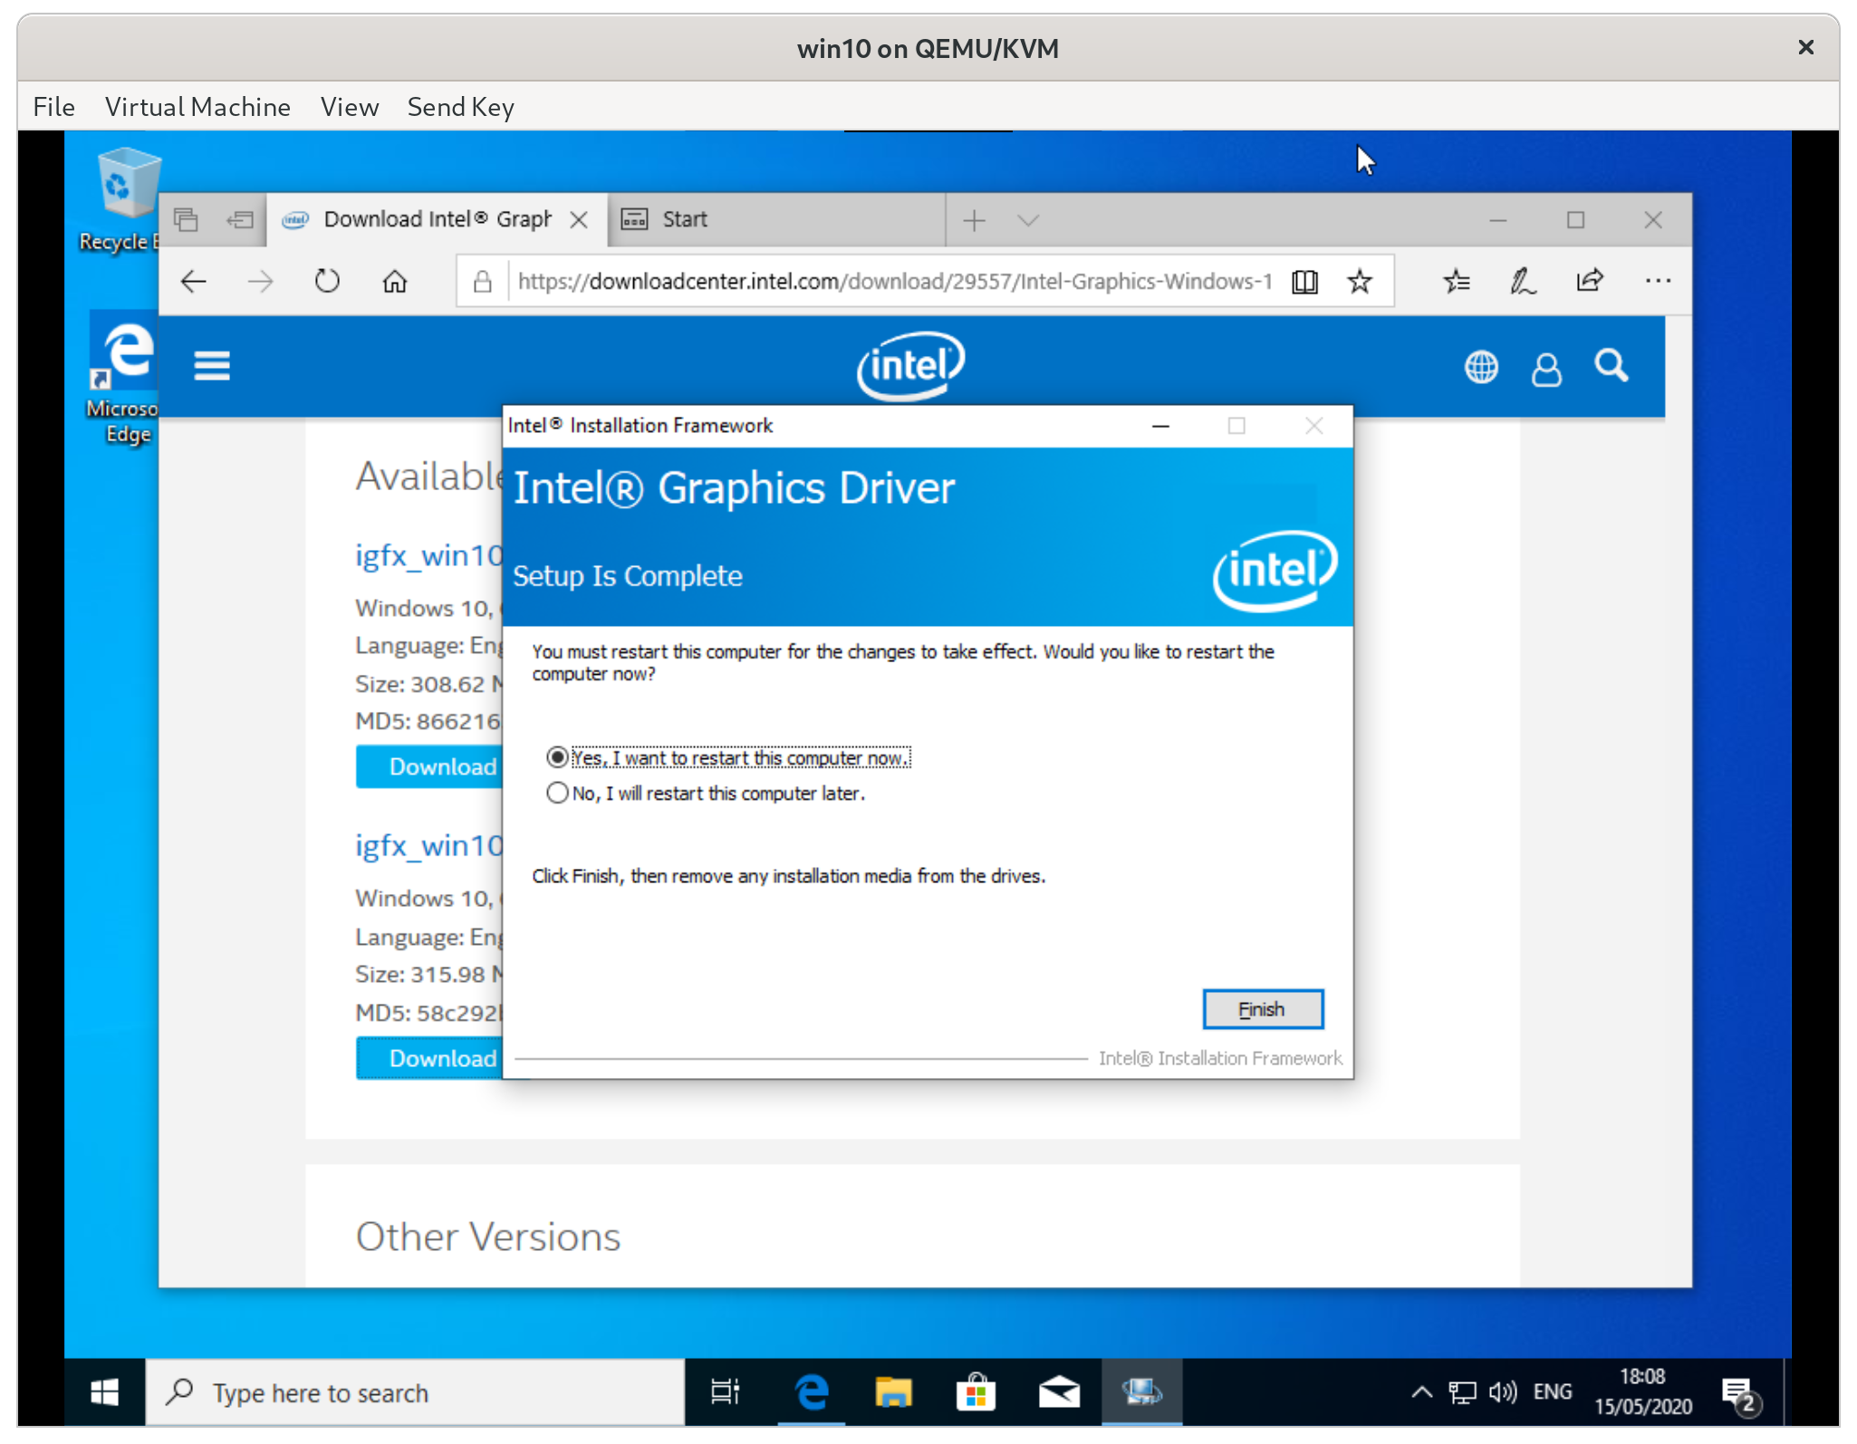Open the Intel site hamburger menu
The width and height of the screenshot is (1857, 1444).
point(212,366)
